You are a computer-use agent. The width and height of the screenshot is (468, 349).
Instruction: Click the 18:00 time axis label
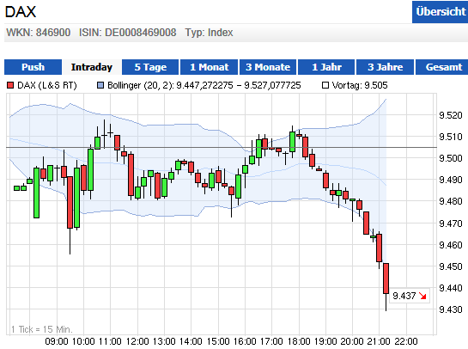299,341
